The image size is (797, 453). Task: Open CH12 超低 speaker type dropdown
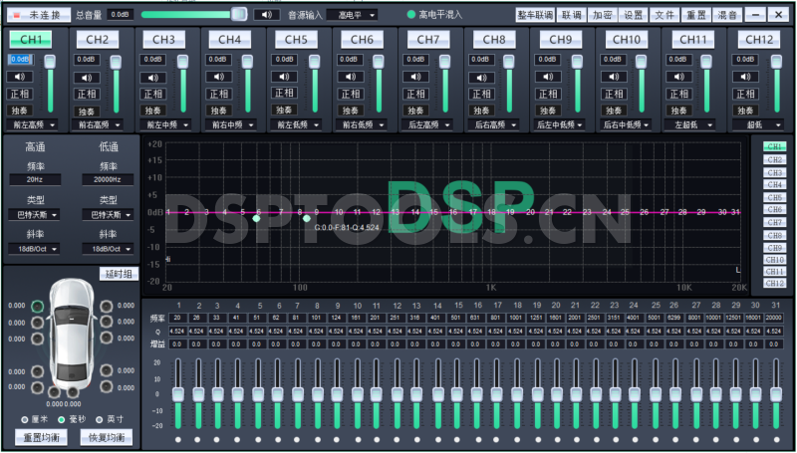(758, 124)
